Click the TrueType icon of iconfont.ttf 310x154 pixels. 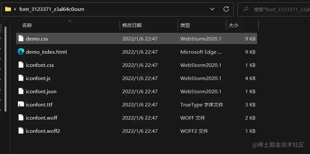tap(21, 104)
